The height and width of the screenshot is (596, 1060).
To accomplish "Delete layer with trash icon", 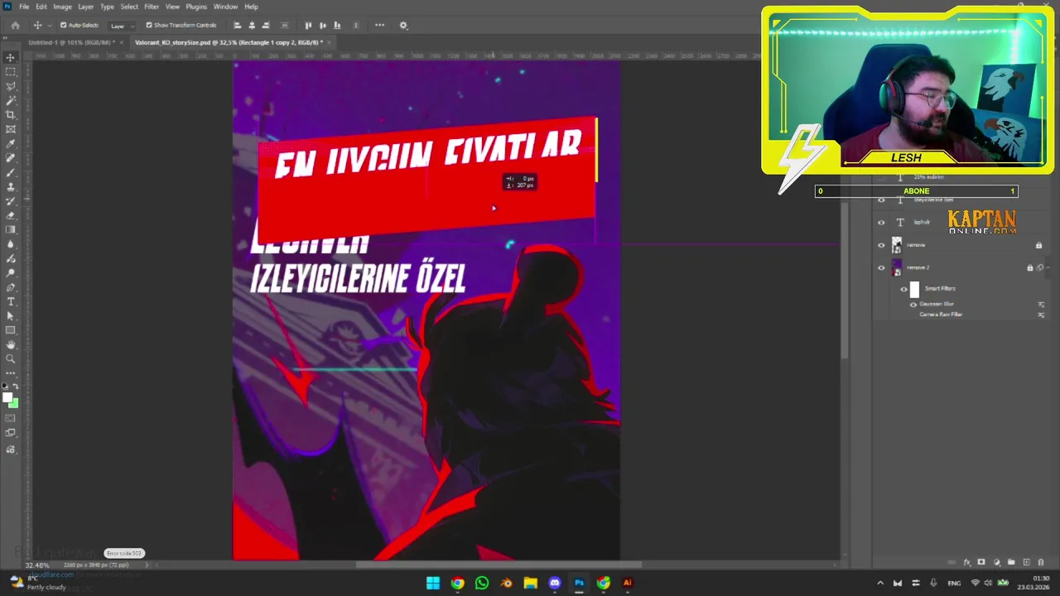I will pyautogui.click(x=1041, y=562).
